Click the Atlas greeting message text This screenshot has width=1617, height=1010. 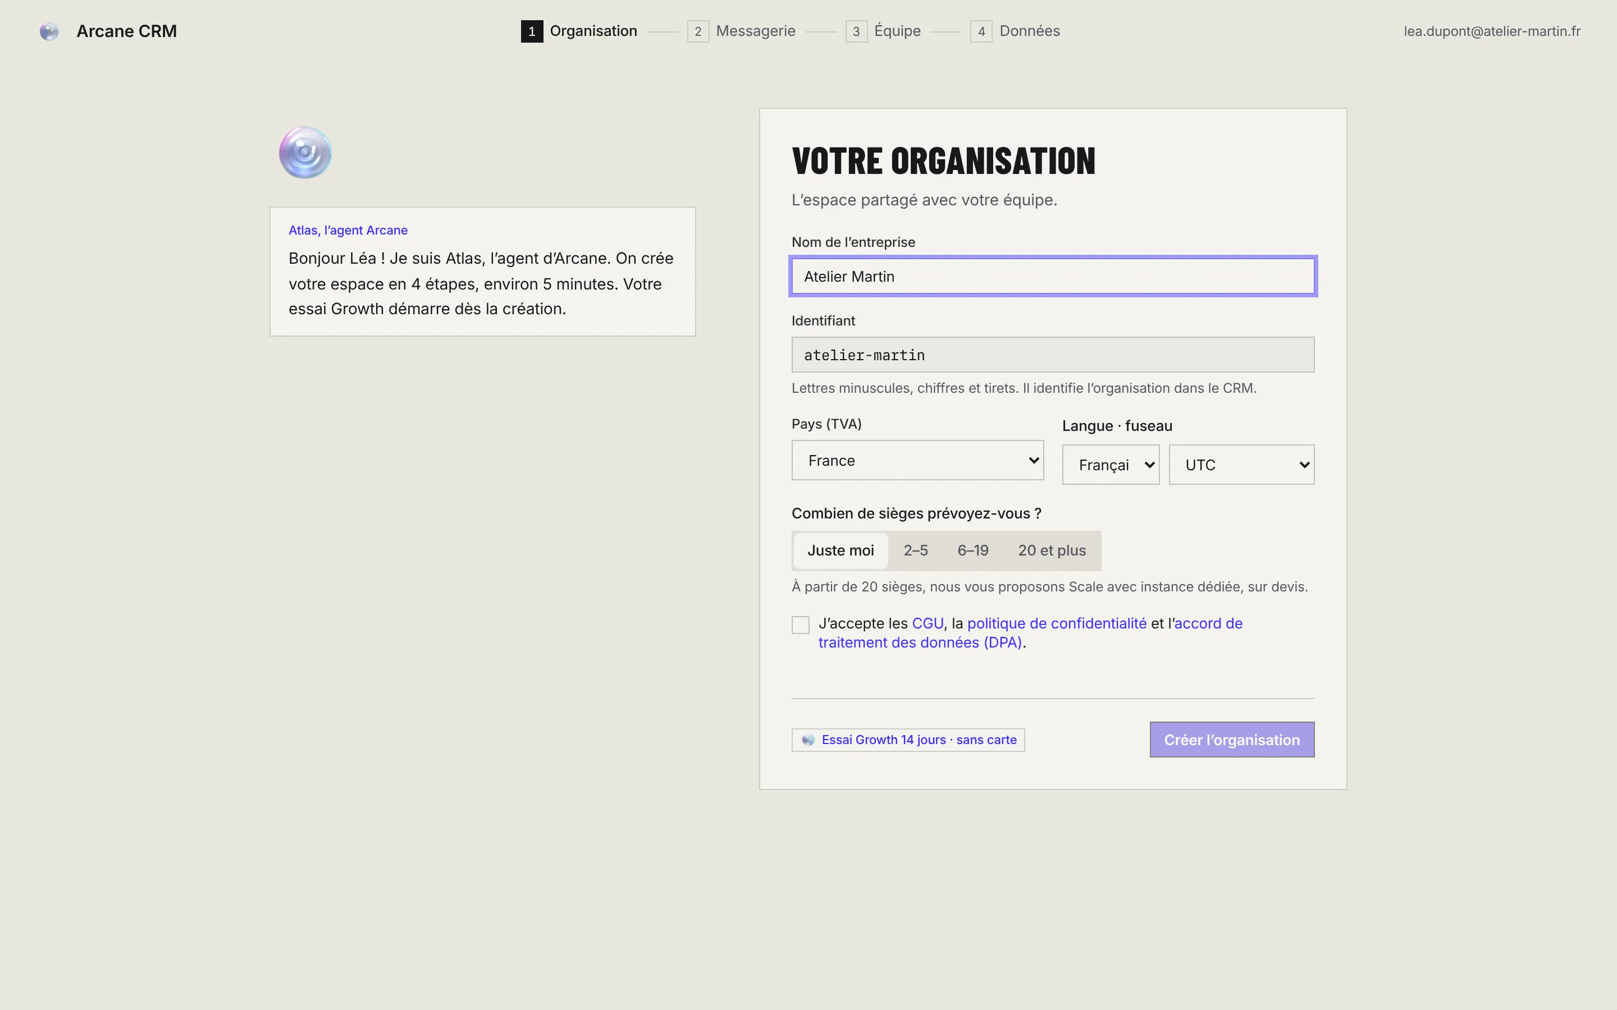[x=481, y=283]
